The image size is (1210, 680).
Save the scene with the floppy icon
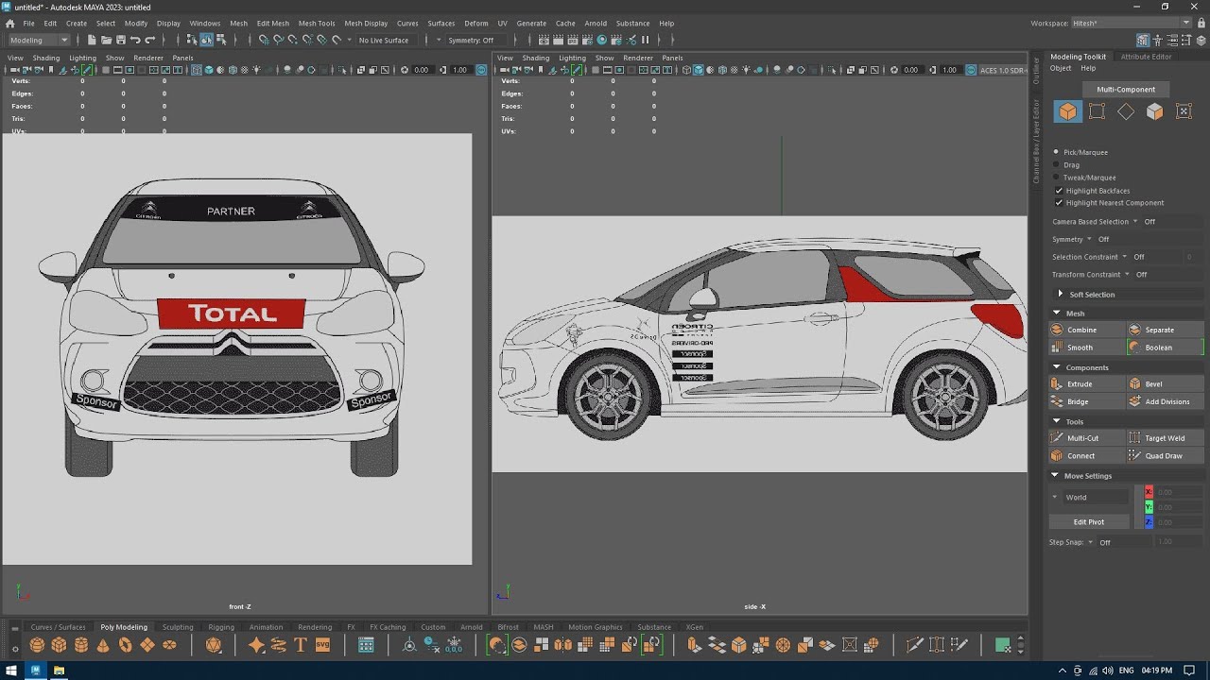pyautogui.click(x=121, y=40)
